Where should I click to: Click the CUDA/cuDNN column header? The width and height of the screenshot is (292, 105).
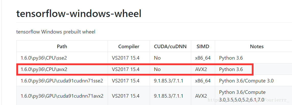pos(170,46)
